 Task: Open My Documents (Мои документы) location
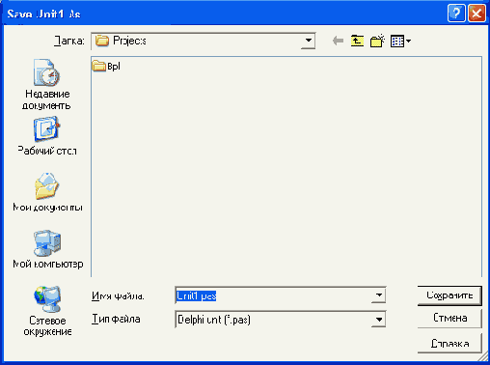pyautogui.click(x=47, y=192)
